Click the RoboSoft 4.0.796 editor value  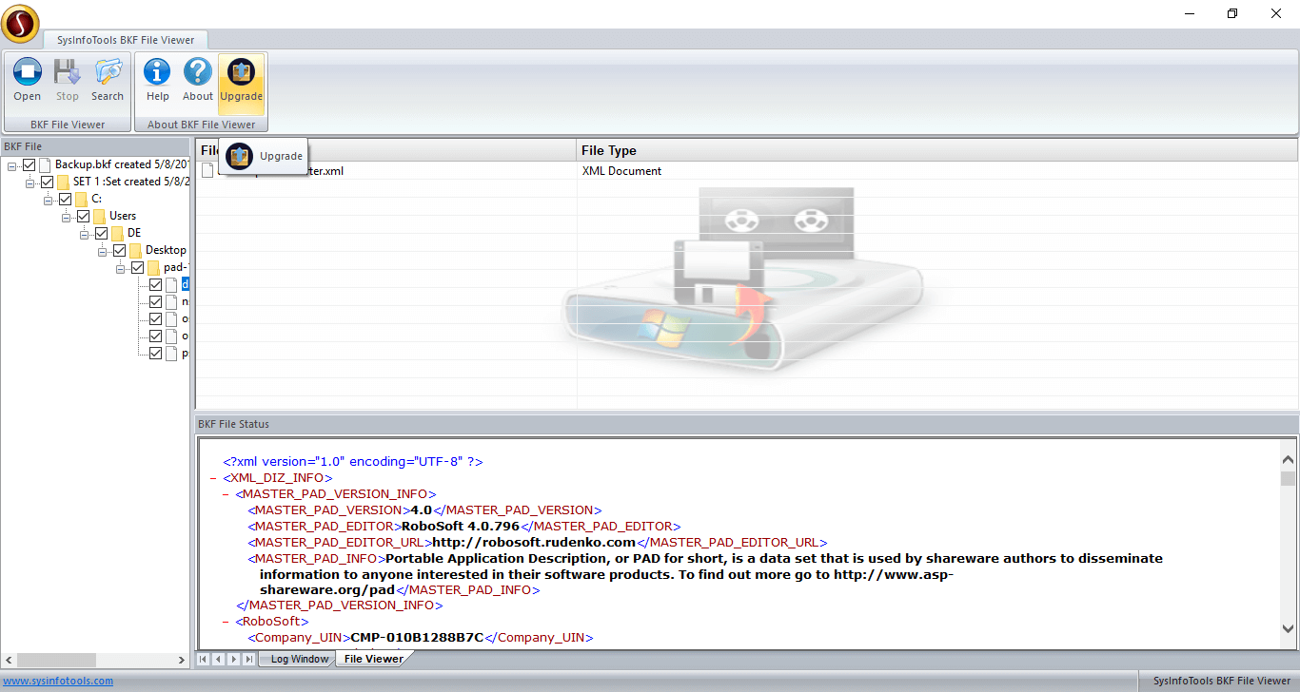click(461, 526)
